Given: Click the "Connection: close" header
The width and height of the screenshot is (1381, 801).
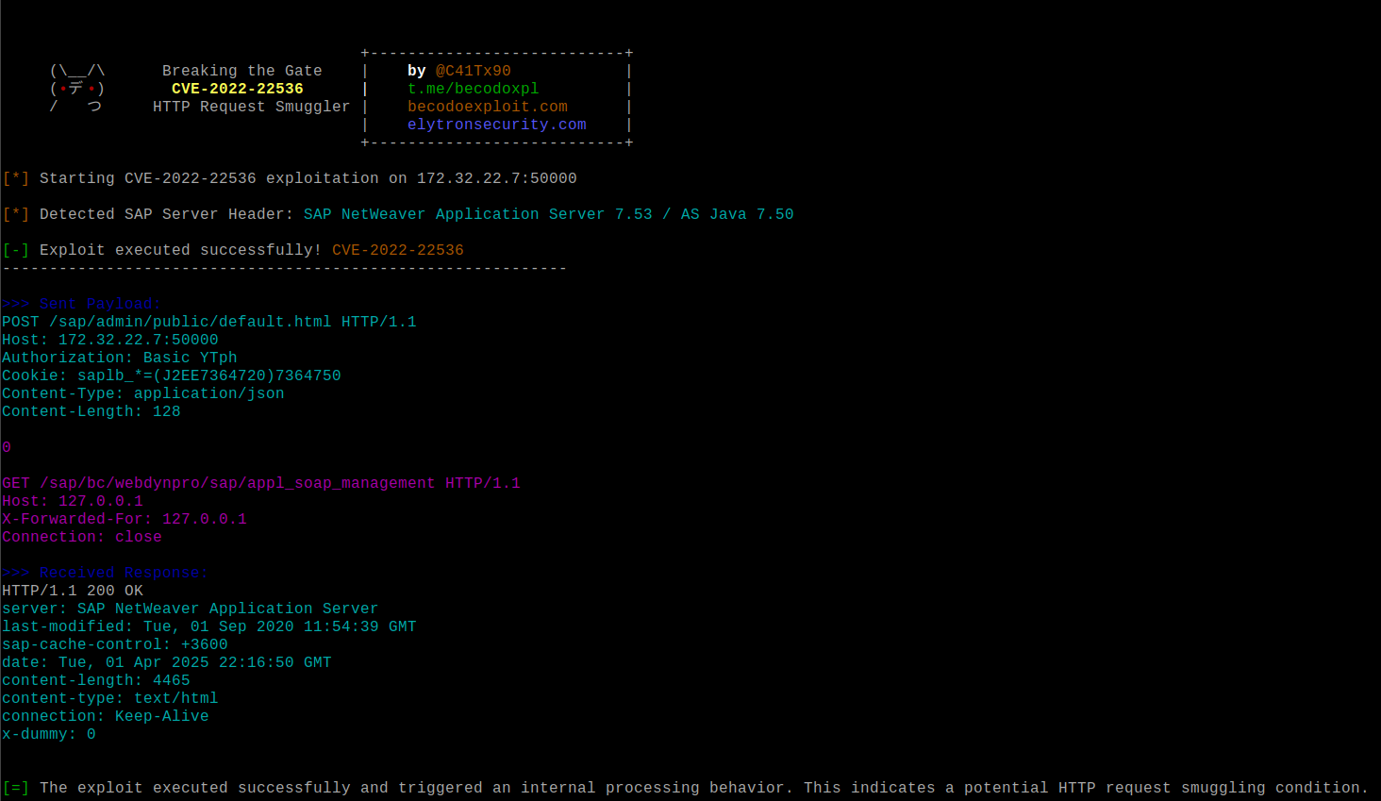Looking at the screenshot, I should coord(82,537).
